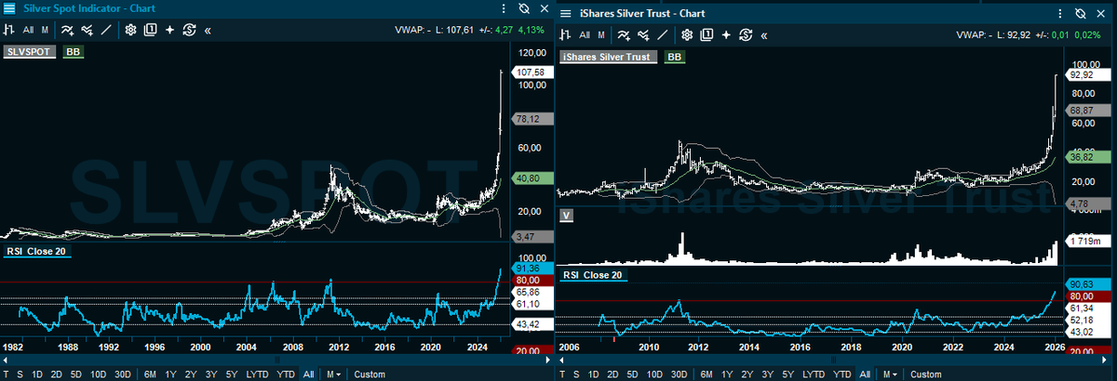Viewport: 1117px width, 381px height.
Task: Open Custom range in Silver Spot chart
Action: [370, 374]
